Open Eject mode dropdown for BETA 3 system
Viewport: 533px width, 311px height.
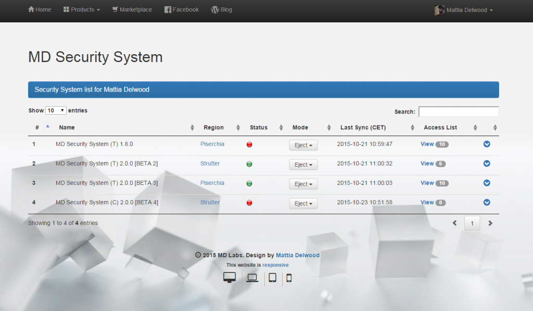(x=303, y=184)
